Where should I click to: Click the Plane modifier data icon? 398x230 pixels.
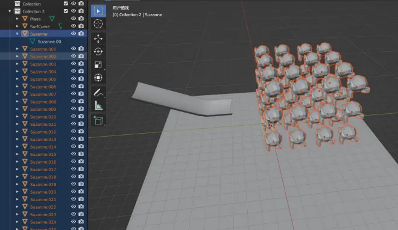52,19
